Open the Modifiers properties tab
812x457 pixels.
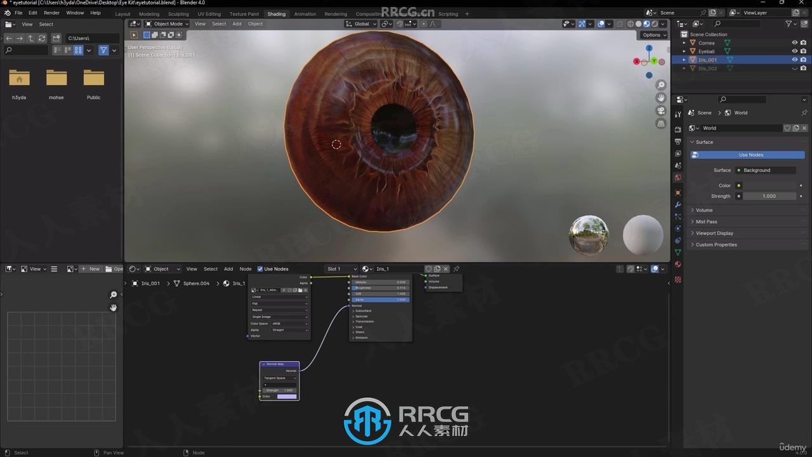click(678, 204)
